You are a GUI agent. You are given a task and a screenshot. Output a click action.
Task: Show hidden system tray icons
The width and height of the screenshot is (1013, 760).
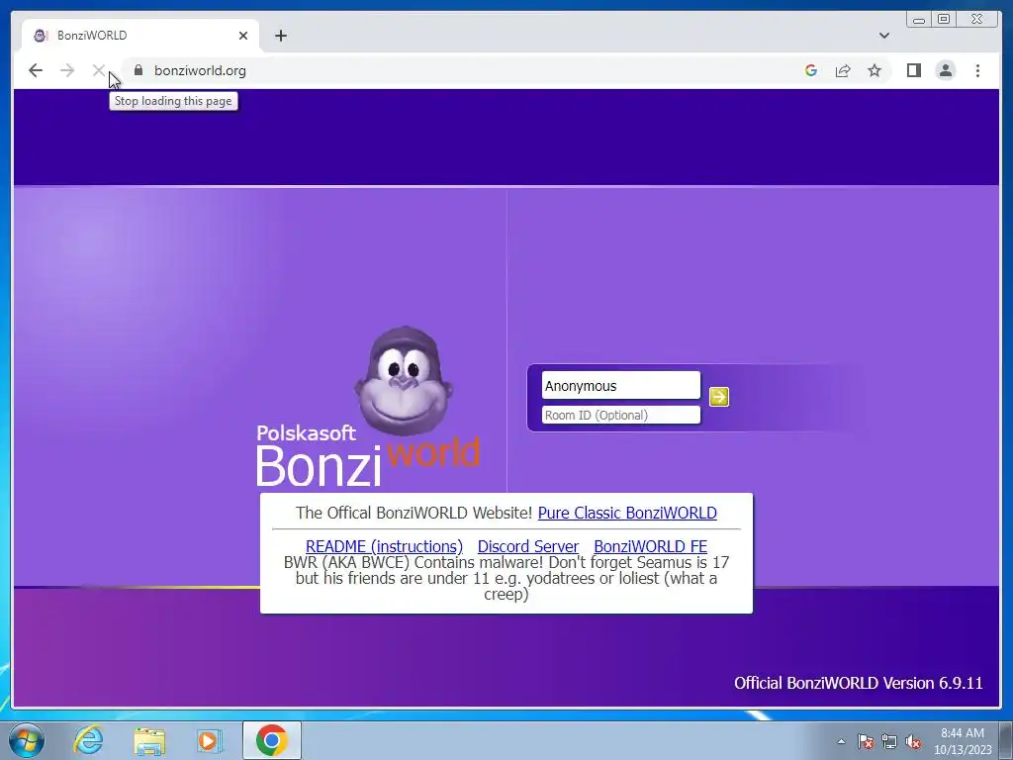click(x=841, y=741)
